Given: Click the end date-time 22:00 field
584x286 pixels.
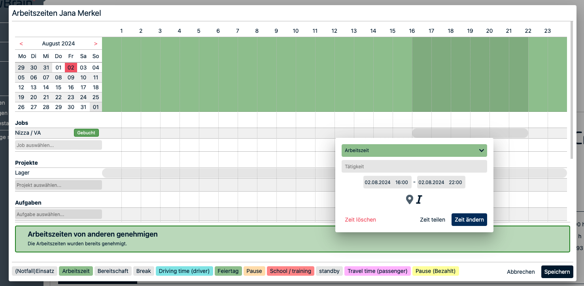Looking at the screenshot, I should [x=441, y=183].
